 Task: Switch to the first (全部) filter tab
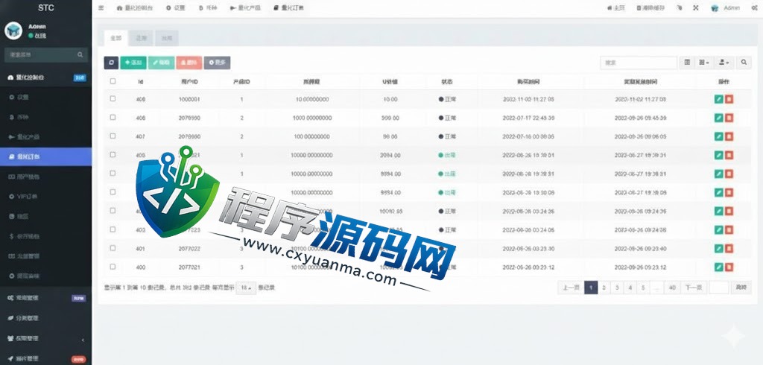click(115, 38)
